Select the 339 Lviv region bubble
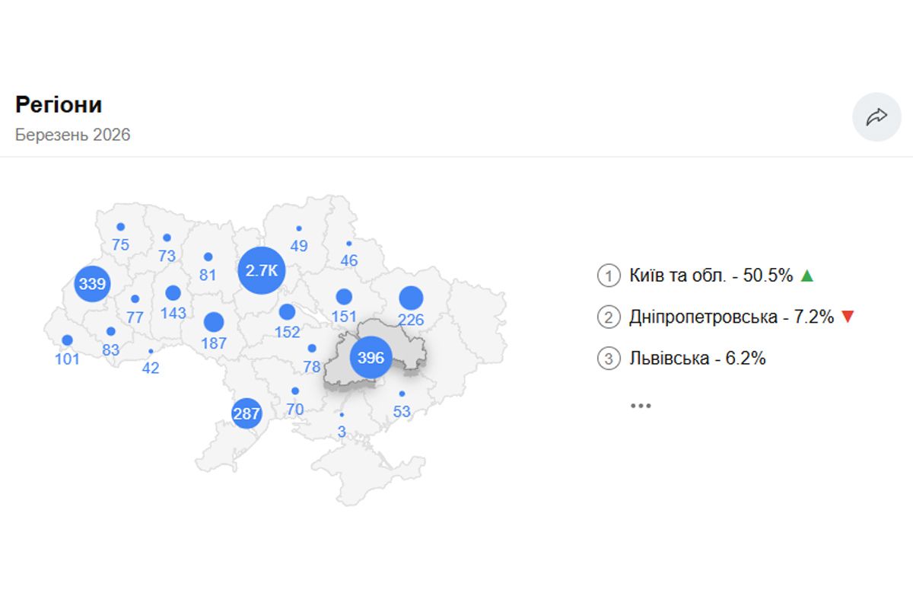 [x=92, y=284]
